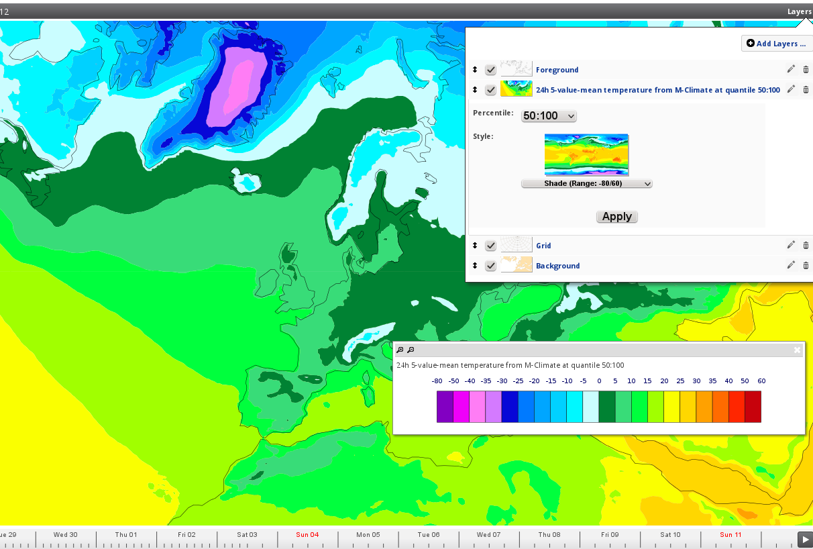The height and width of the screenshot is (549, 813).
Task: Jump to Thu 08 on the timeline
Action: (x=549, y=534)
